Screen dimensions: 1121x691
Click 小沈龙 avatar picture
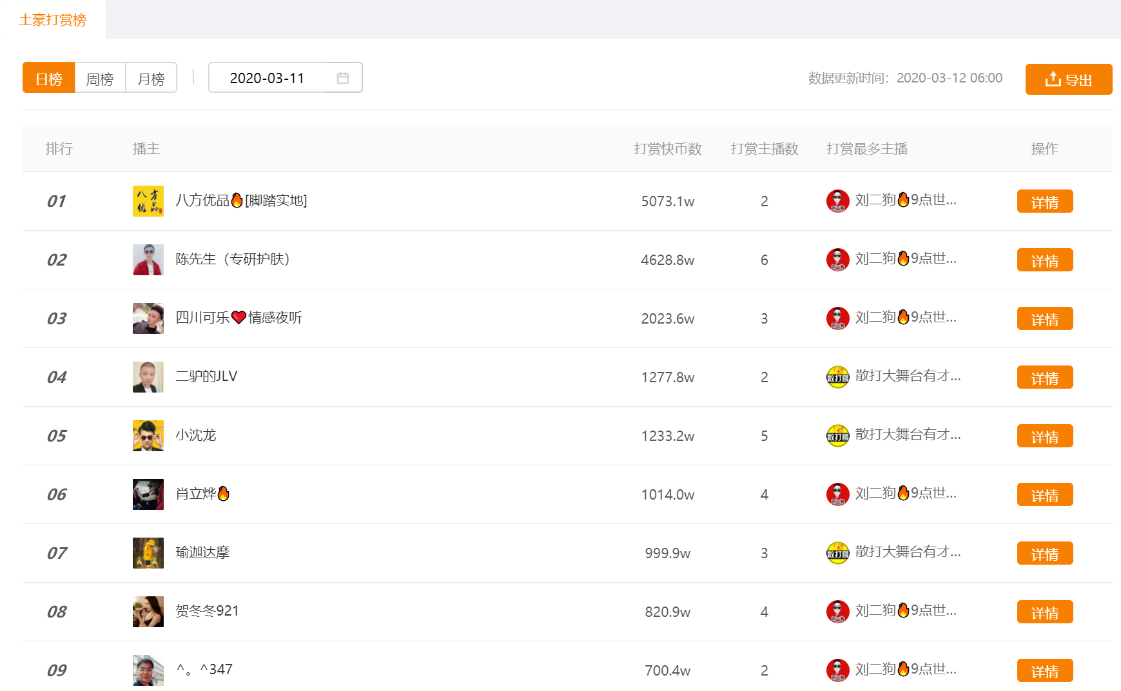point(148,436)
